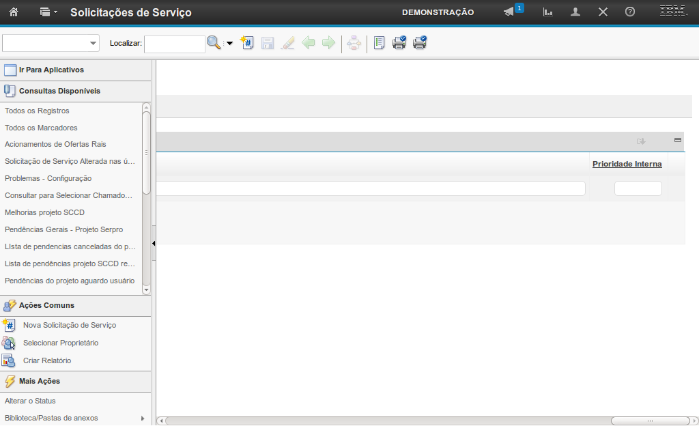The width and height of the screenshot is (699, 426).
Task: Open the bulletin board announcements icon
Action: coord(511,12)
